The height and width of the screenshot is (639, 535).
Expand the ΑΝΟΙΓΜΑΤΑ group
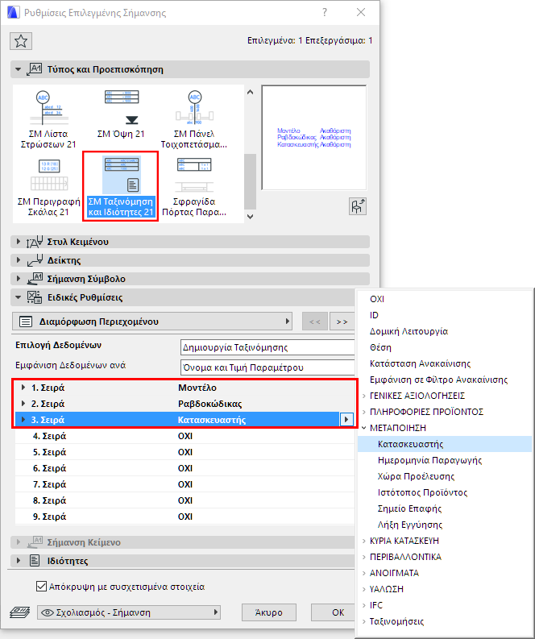[x=364, y=573]
